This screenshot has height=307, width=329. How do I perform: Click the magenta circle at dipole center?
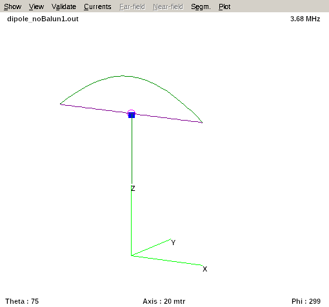[131, 112]
